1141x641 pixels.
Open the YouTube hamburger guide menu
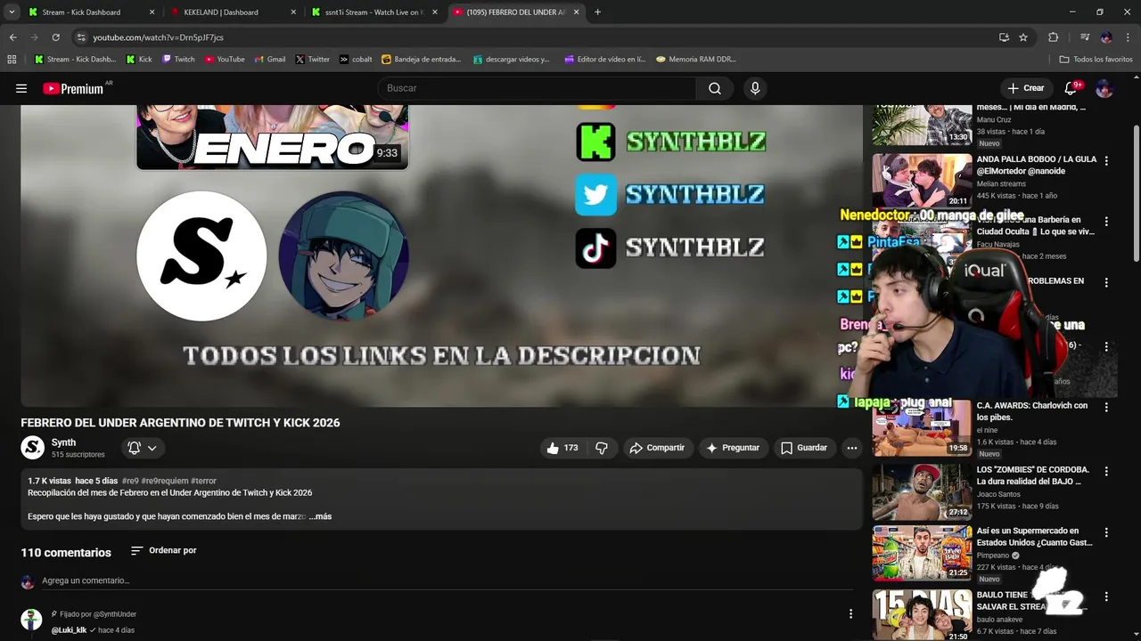coord(21,88)
